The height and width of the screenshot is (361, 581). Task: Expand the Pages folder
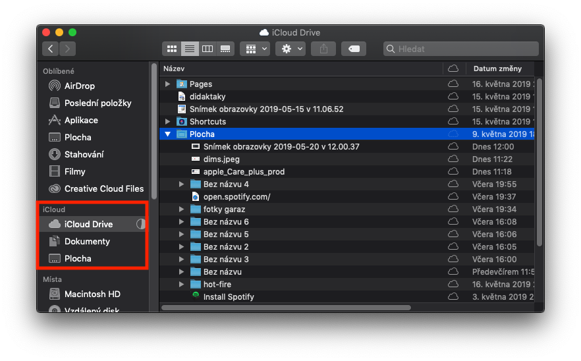pyautogui.click(x=167, y=84)
